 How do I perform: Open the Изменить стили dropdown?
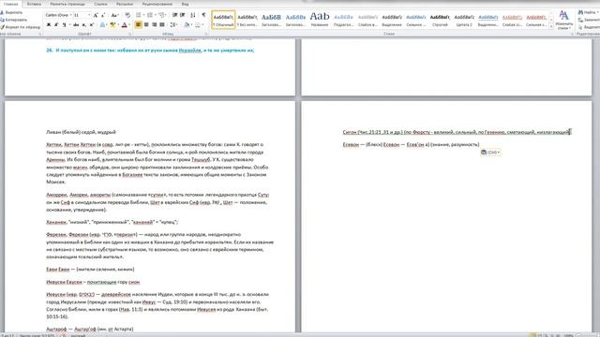[563, 21]
